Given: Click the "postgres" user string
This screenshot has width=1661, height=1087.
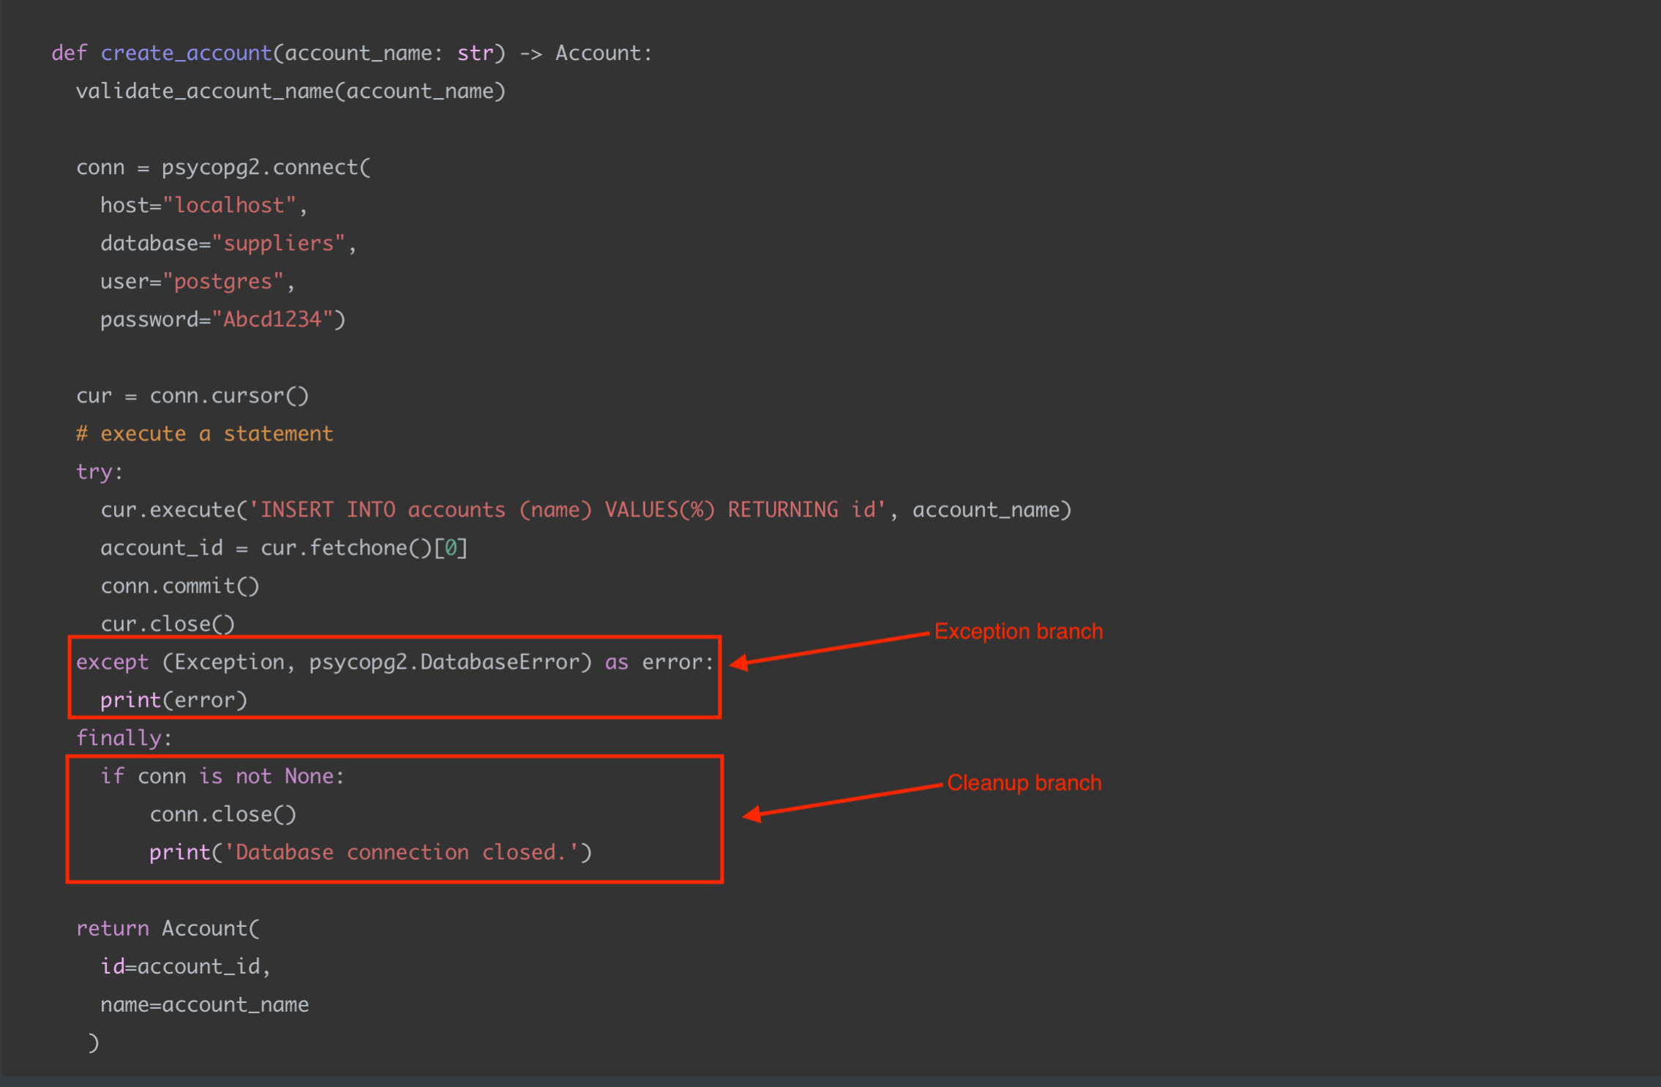Looking at the screenshot, I should 222,282.
